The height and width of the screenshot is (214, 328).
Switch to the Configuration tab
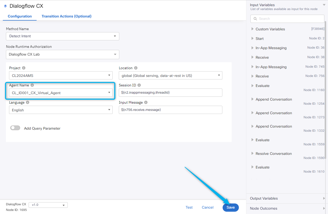click(x=20, y=16)
